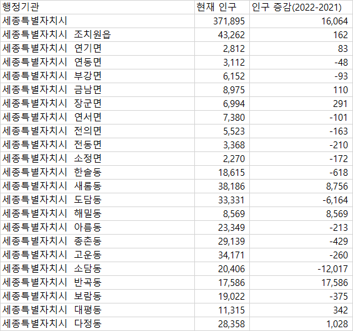
Task: Click the 1,028 change cell
Action: (301, 323)
